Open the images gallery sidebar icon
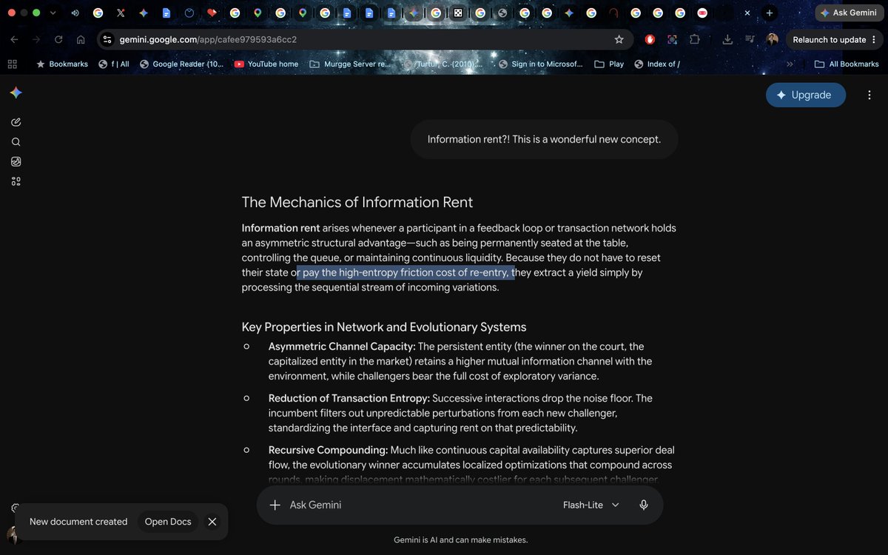Image resolution: width=888 pixels, height=555 pixels. click(16, 161)
